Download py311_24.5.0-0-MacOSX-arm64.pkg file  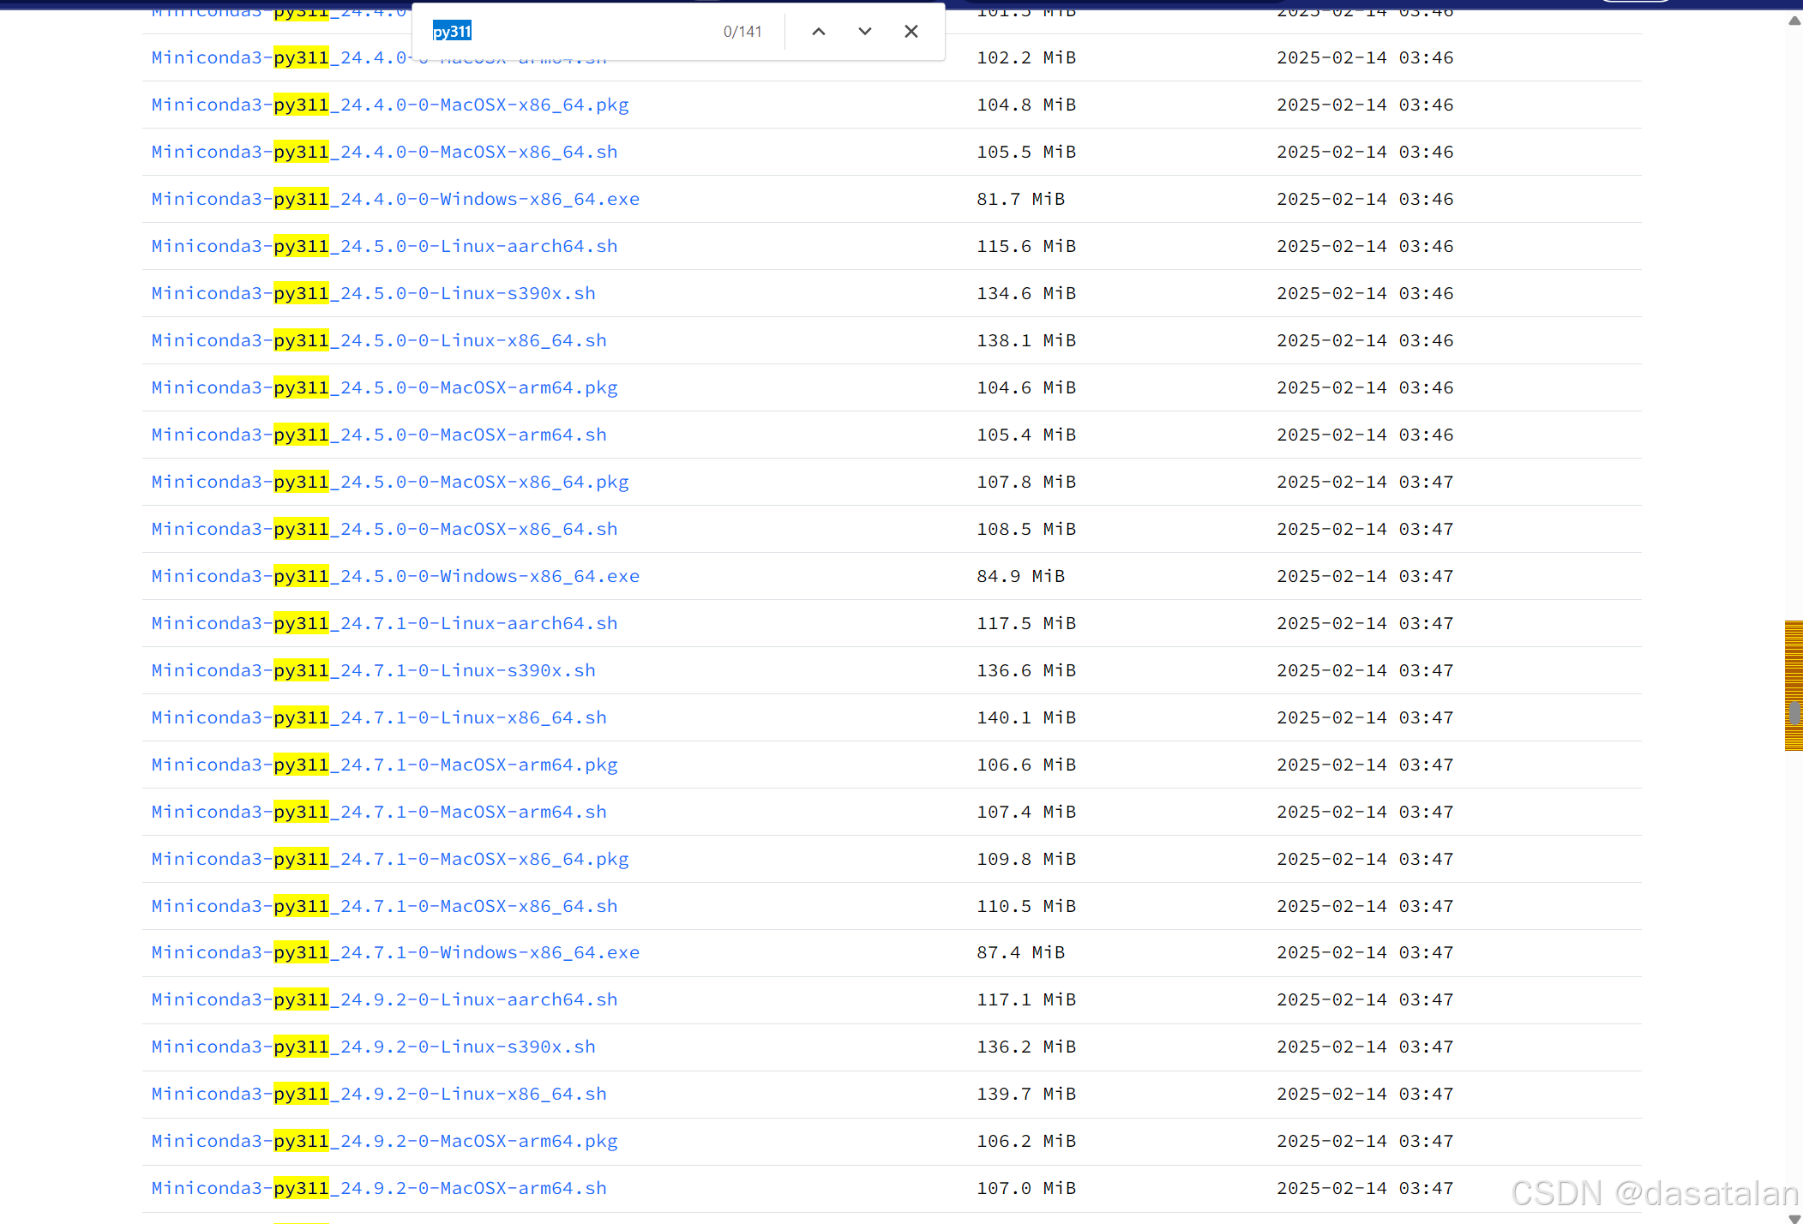[x=384, y=387]
